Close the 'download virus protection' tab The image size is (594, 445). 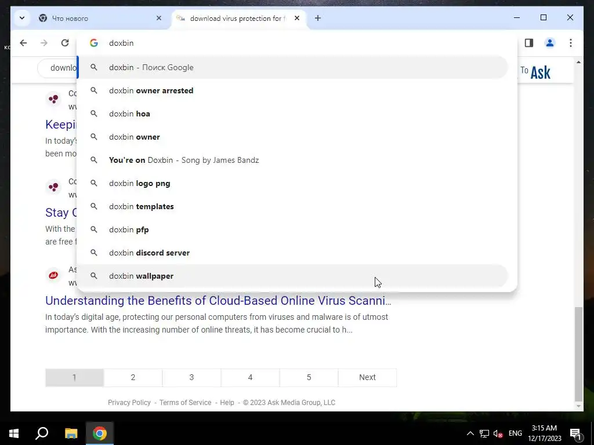point(297,18)
